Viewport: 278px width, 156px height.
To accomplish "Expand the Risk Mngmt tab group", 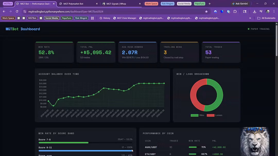I will pyautogui.click(x=168, y=4).
